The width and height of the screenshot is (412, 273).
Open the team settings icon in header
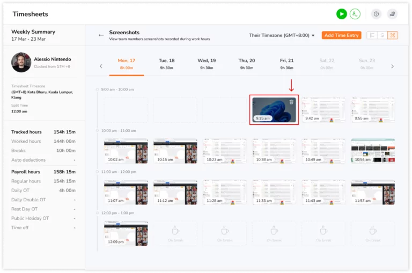pyautogui.click(x=392, y=14)
